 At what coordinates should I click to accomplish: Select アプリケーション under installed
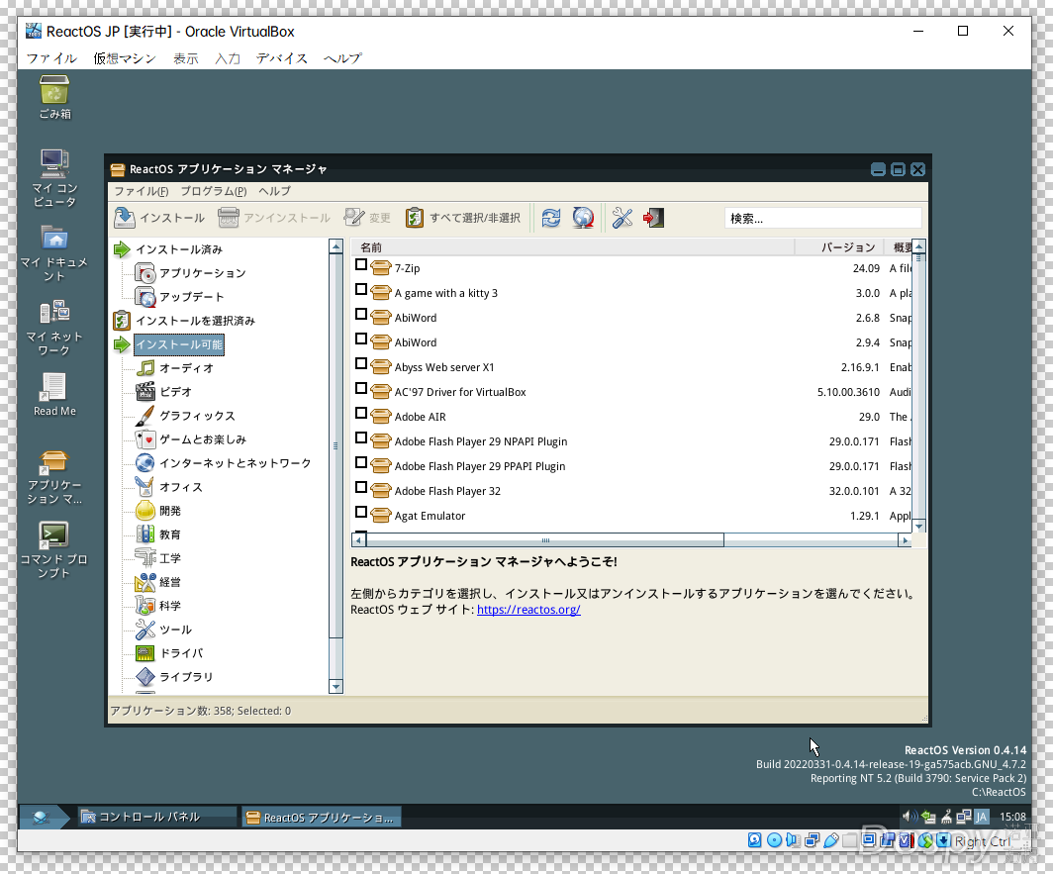pyautogui.click(x=202, y=273)
